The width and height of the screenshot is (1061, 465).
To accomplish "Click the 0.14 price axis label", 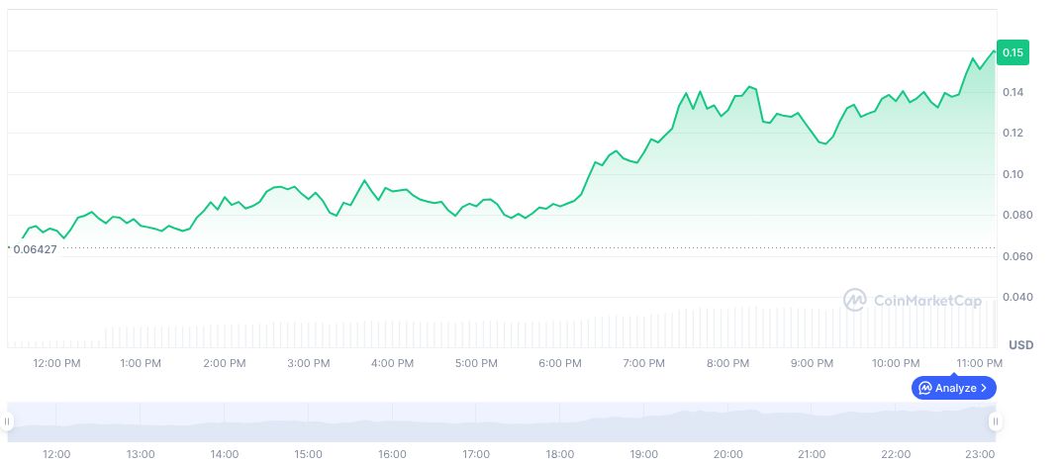I will coord(1012,92).
